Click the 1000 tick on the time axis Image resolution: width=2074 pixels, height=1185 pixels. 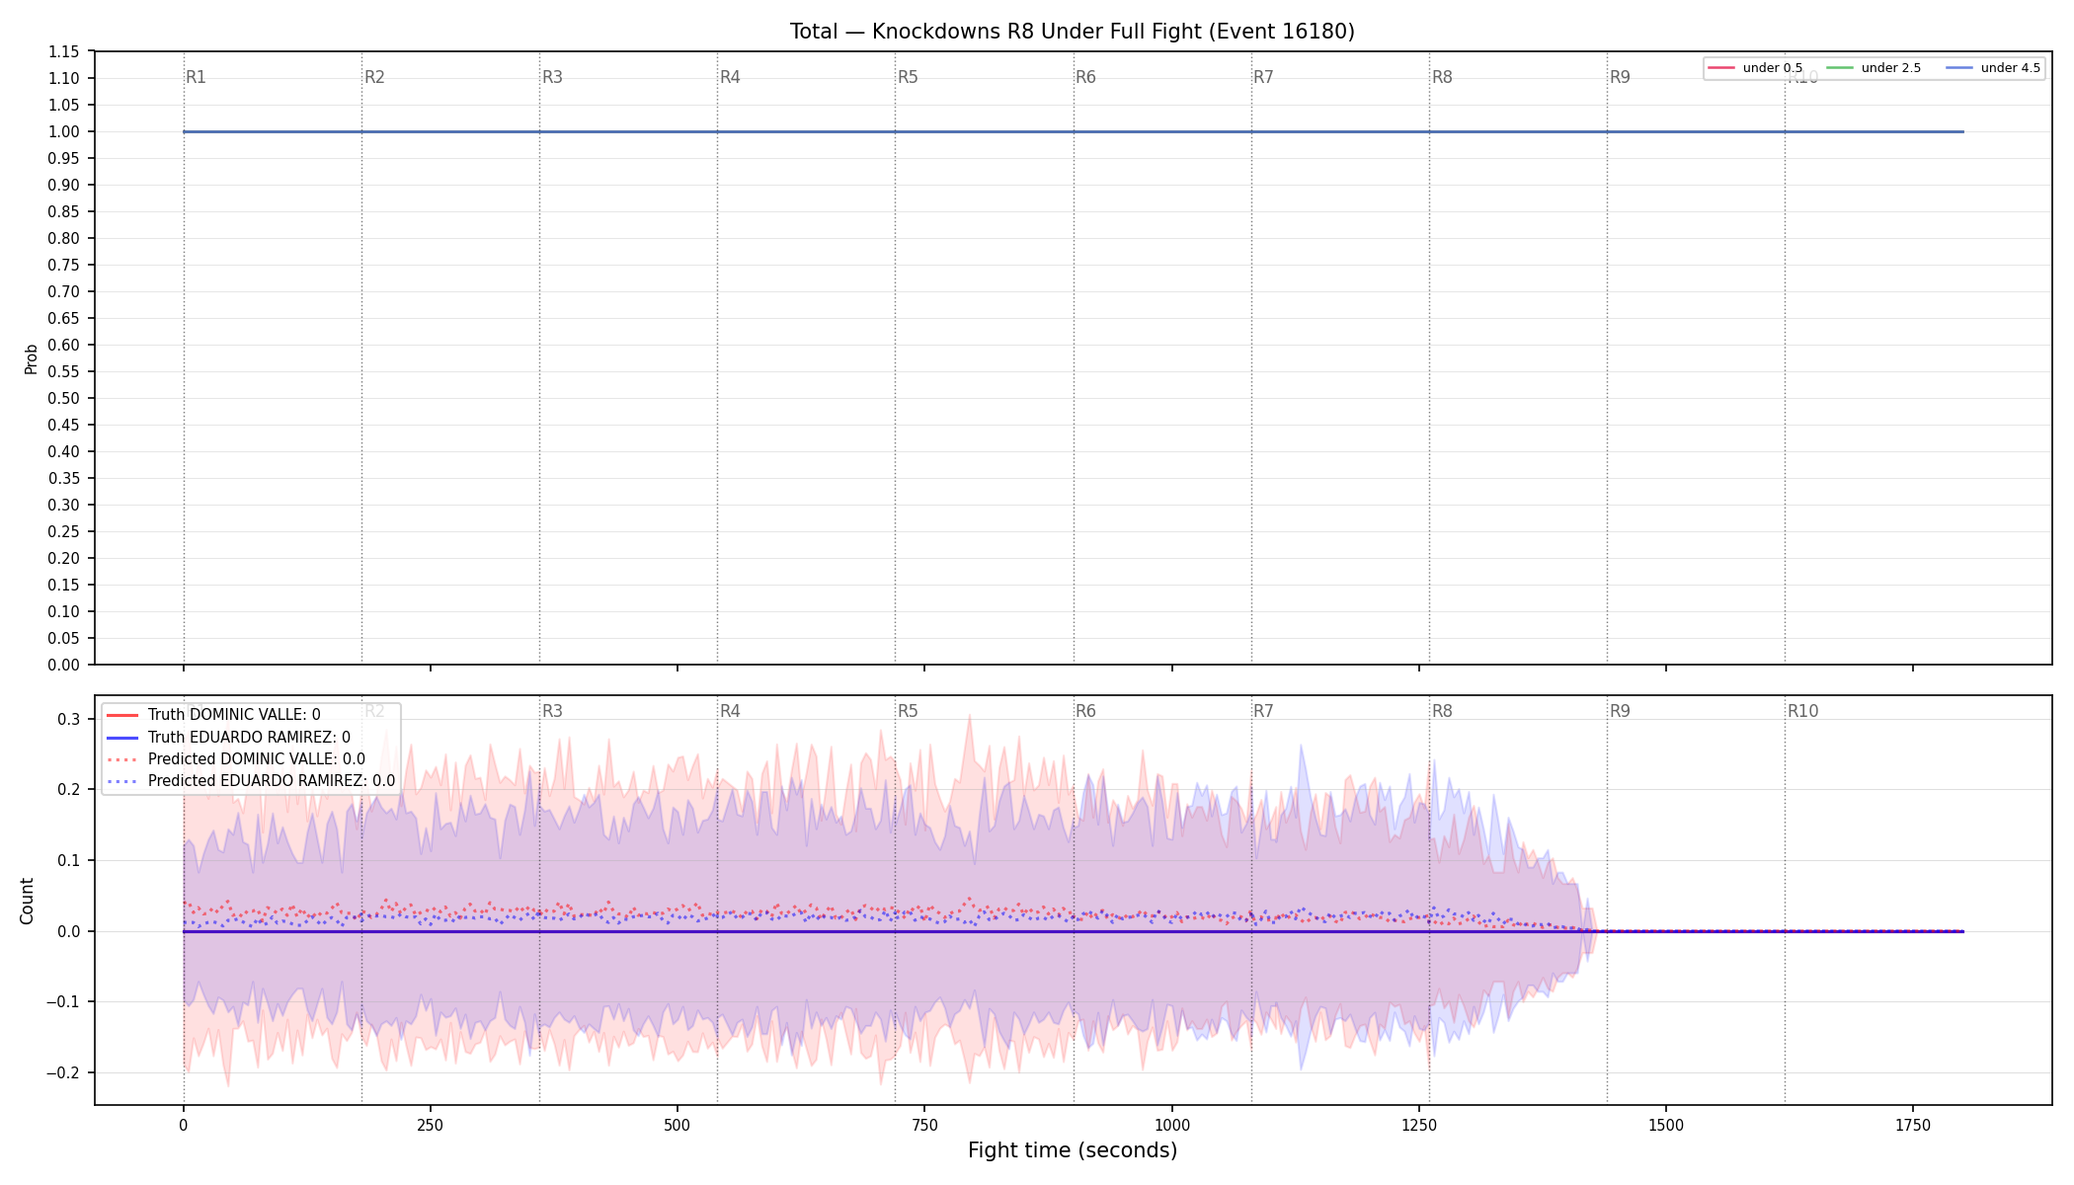pyautogui.click(x=1172, y=1125)
